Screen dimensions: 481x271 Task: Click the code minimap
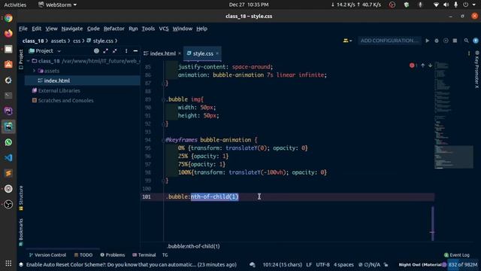pos(453,115)
